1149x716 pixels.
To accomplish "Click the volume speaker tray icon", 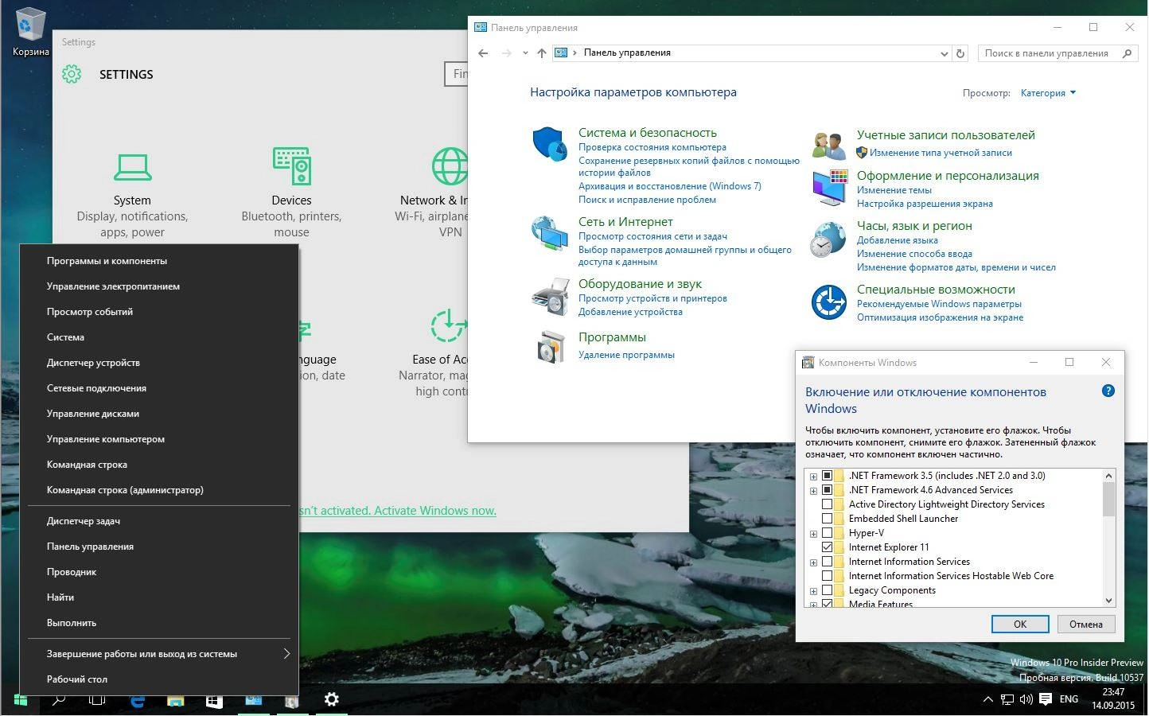I will [1026, 699].
